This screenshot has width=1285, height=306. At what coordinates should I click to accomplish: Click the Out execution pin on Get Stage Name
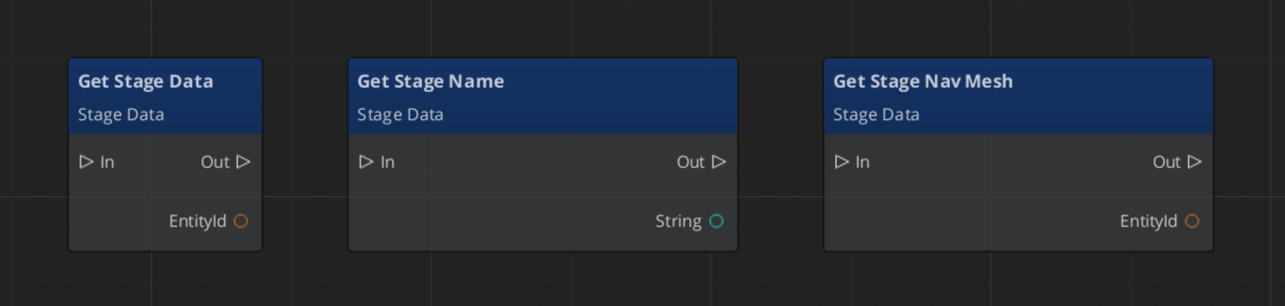coord(719,162)
